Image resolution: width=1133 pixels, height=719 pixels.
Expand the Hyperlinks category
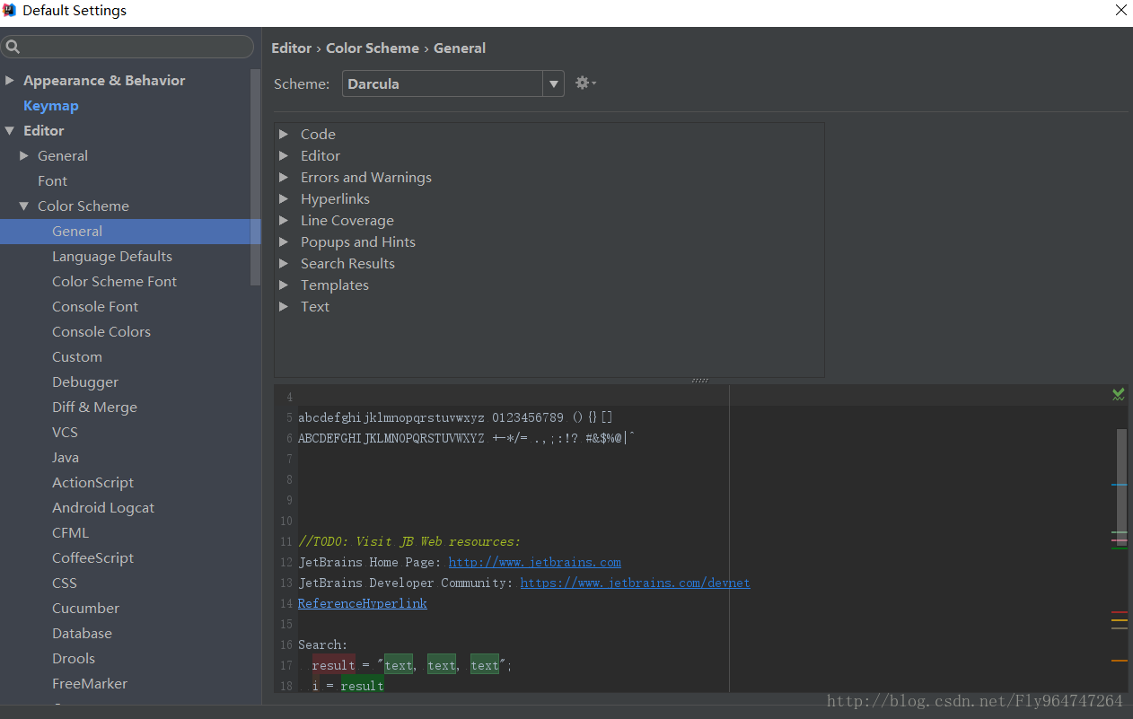pyautogui.click(x=284, y=198)
